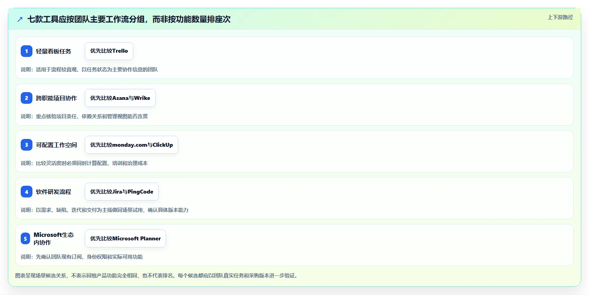Click the Microsoft生态内协作 heading
Screen dimensions: 589x295
tap(54, 238)
